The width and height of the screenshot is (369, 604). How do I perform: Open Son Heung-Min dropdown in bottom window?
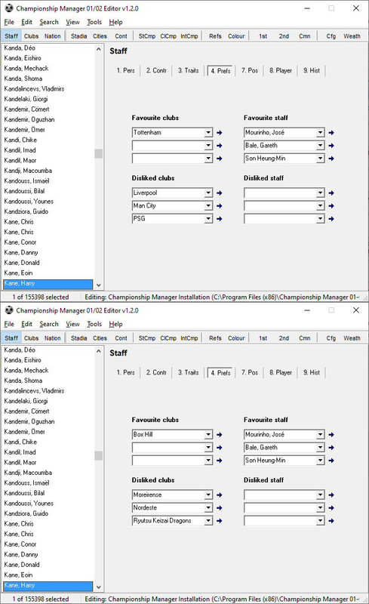(321, 461)
